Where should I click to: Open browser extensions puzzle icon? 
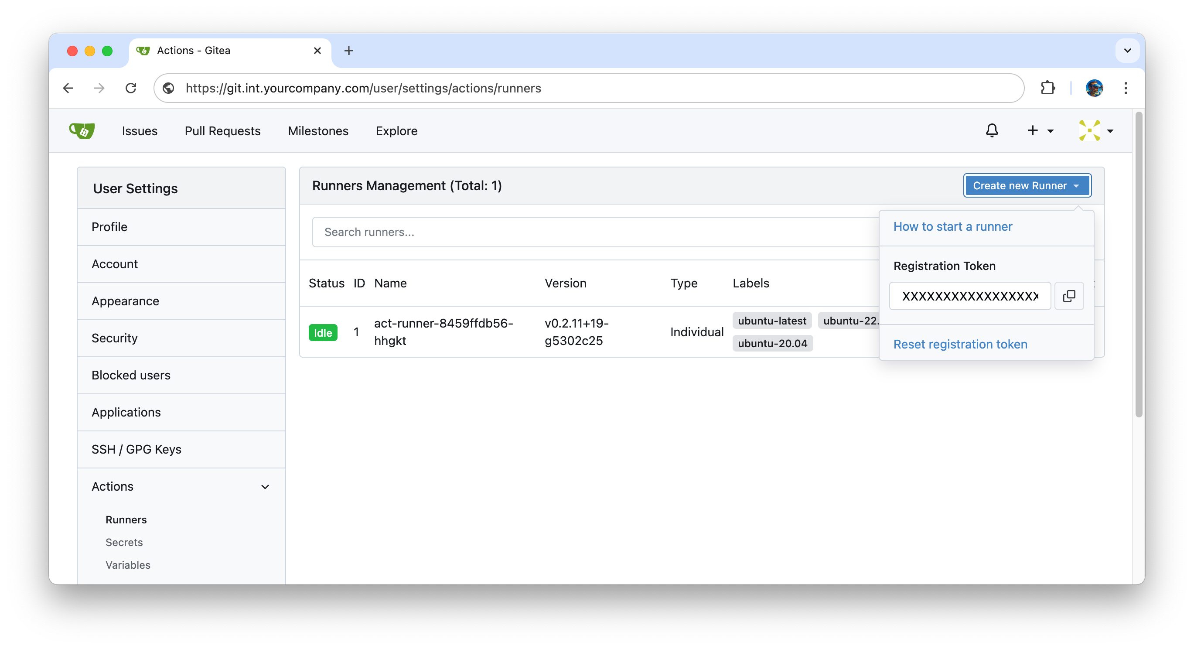point(1047,88)
